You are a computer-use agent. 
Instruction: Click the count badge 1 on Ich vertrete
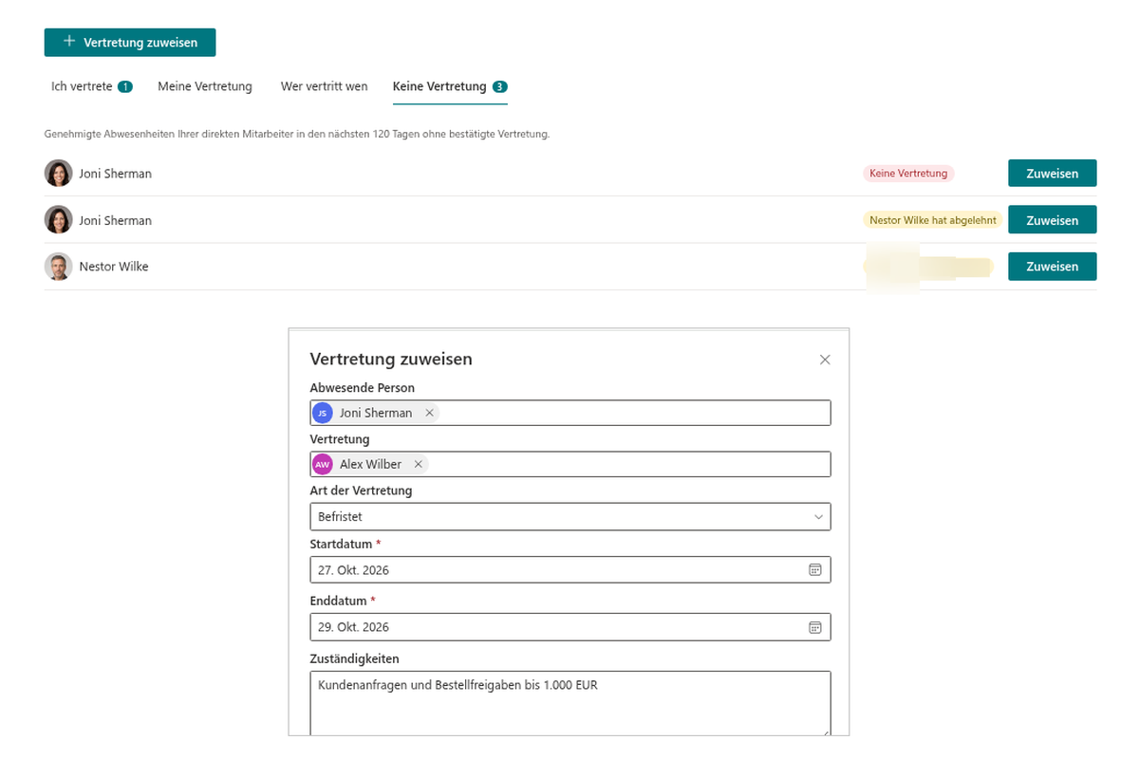click(125, 86)
